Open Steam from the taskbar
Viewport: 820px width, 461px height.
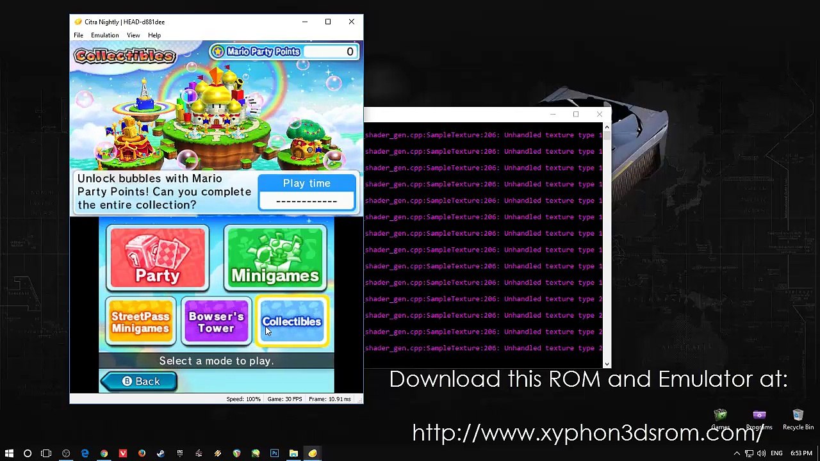pos(161,453)
